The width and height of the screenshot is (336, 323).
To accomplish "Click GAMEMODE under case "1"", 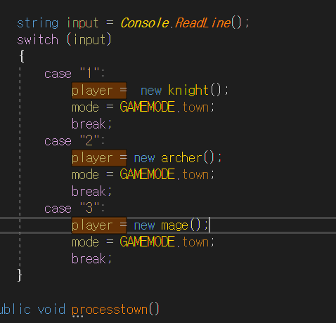I will point(148,107).
